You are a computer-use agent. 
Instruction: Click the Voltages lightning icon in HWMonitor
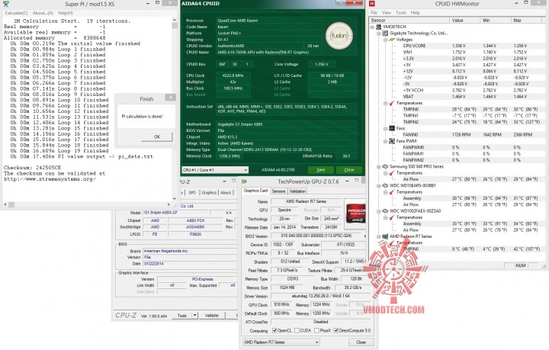point(392,40)
